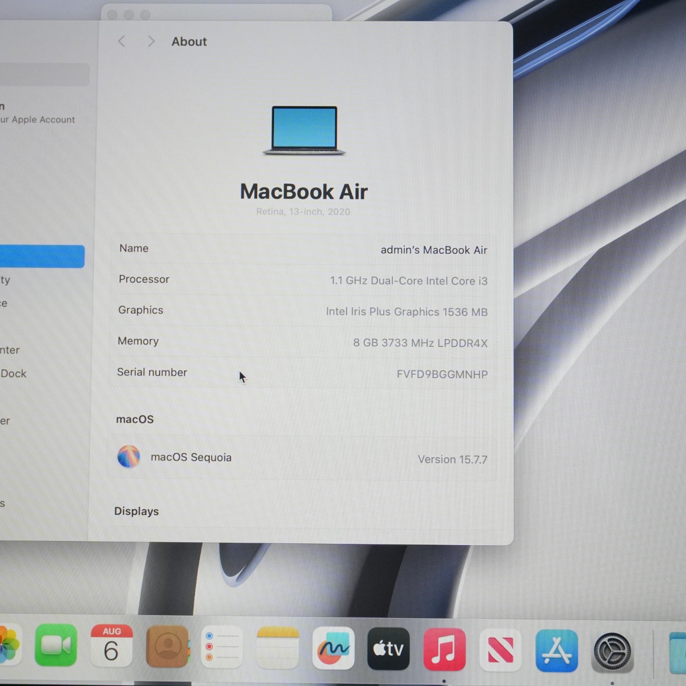The width and height of the screenshot is (686, 686).
Task: Go forward using the right chevron
Action: pos(151,42)
